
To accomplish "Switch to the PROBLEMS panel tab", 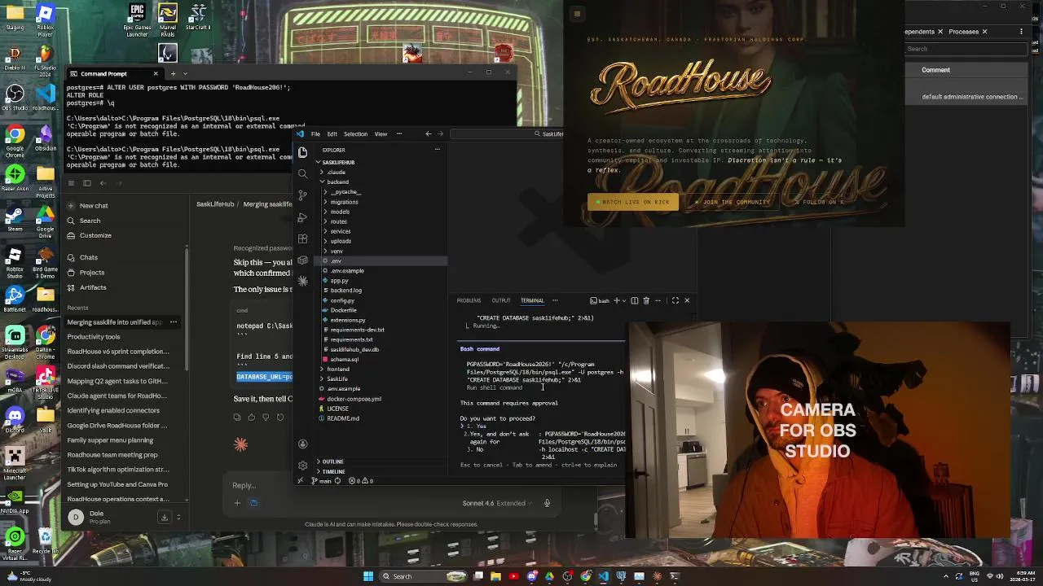I will pos(469,300).
